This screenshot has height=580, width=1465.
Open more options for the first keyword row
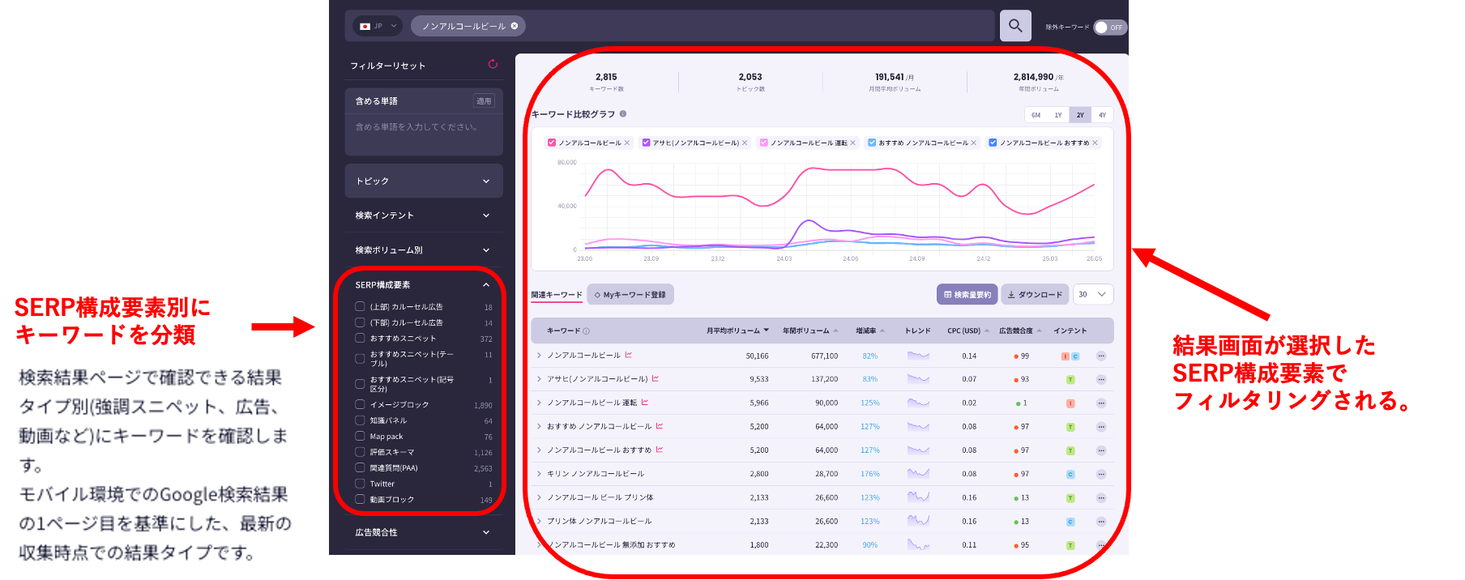click(1101, 356)
